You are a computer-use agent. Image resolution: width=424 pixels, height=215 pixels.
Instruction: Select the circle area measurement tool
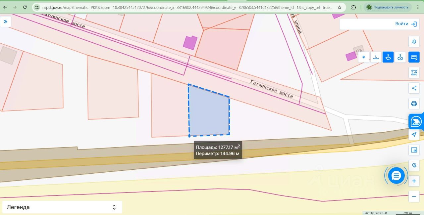point(400,57)
